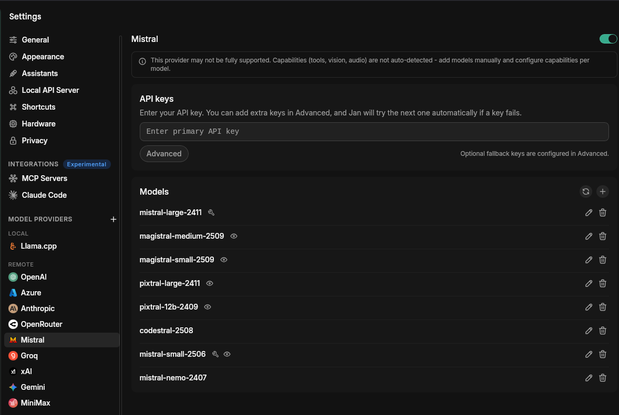Click the mistral-nemo-2407 model name
The height and width of the screenshot is (415, 619).
[173, 378]
